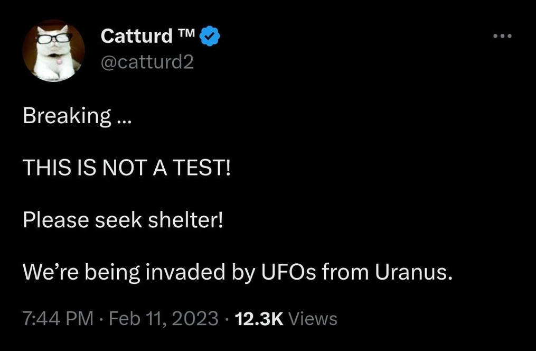Click the 7:44 PM timestamp
The width and height of the screenshot is (536, 351).
pos(58,319)
